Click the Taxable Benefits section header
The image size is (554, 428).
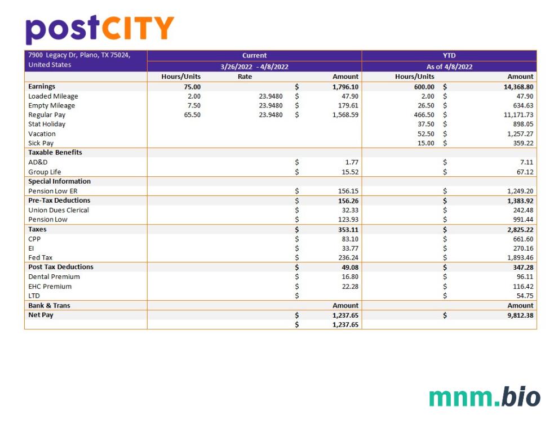(x=55, y=153)
